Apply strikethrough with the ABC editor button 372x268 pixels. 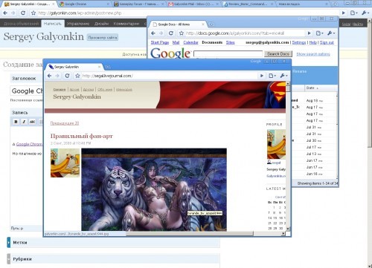pyautogui.click(x=32, y=122)
